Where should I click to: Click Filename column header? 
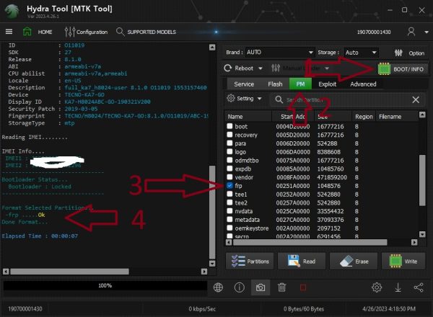point(390,117)
